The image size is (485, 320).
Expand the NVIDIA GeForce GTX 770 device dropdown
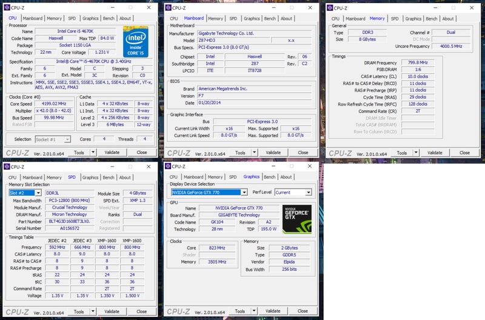[244, 192]
